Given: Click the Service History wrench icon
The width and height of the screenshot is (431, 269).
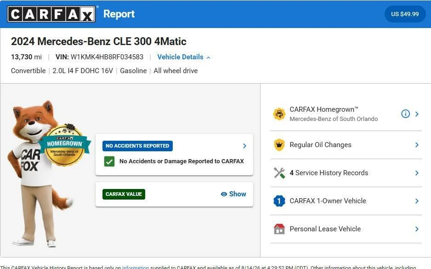Looking at the screenshot, I should coord(279,173).
